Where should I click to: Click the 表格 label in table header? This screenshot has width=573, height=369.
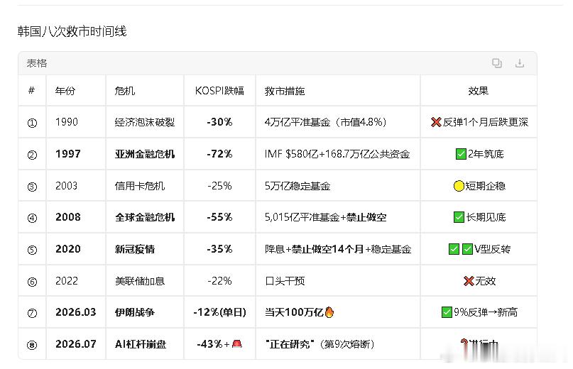coord(37,63)
